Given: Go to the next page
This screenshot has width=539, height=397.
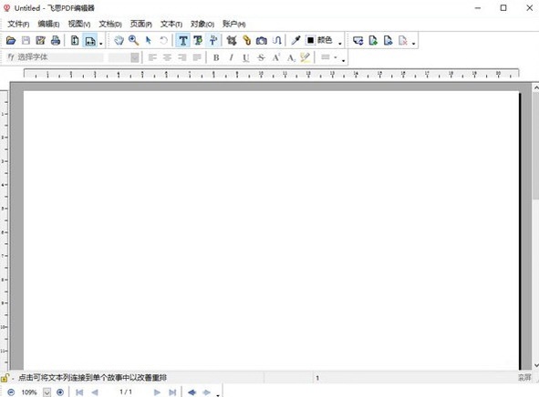Looking at the screenshot, I should point(157,392).
